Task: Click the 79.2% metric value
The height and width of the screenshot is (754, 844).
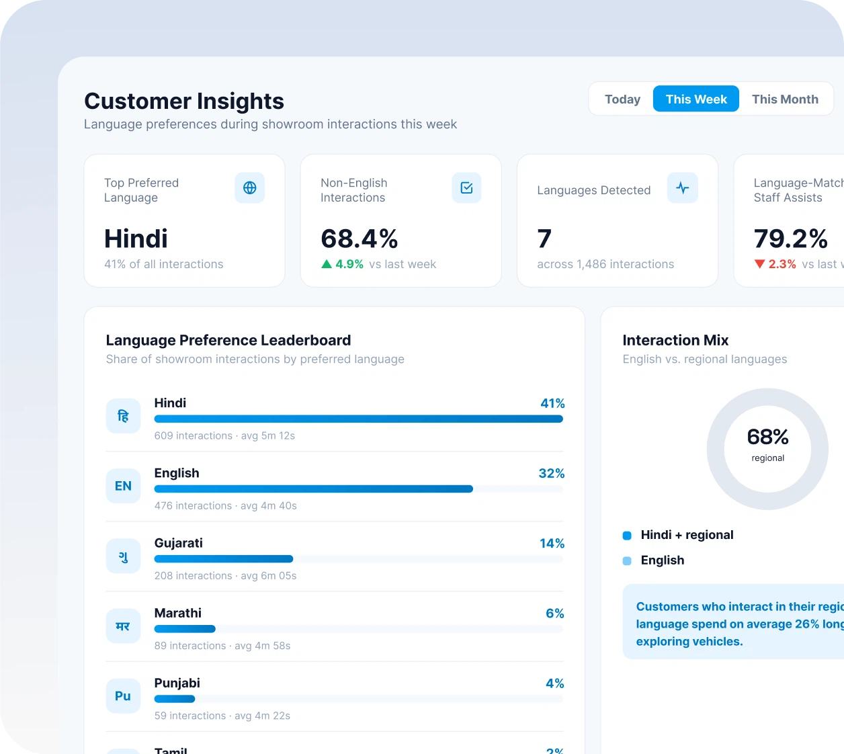Action: click(x=791, y=239)
